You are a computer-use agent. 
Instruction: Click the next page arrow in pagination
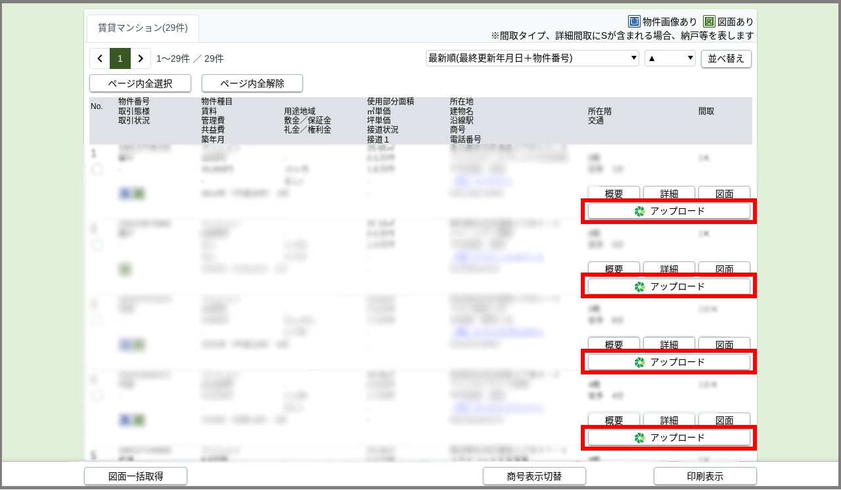coord(141,58)
